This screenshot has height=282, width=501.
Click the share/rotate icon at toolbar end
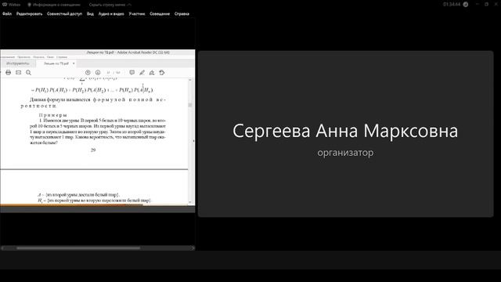pos(162,73)
